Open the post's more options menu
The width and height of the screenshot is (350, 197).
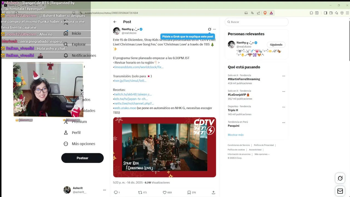(x=214, y=29)
